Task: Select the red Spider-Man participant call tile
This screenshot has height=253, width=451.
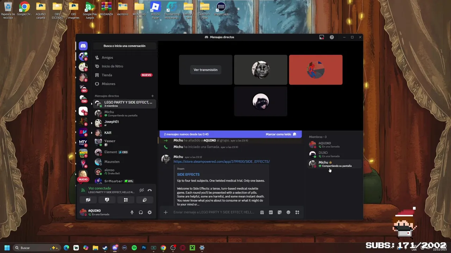Action: [x=316, y=70]
